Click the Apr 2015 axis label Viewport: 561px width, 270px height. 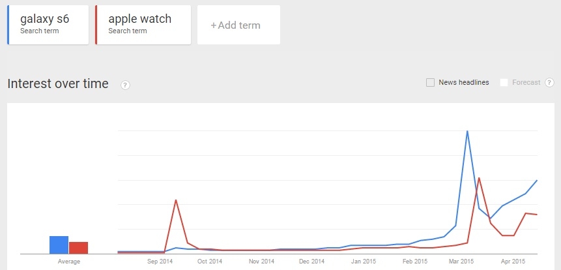click(513, 262)
